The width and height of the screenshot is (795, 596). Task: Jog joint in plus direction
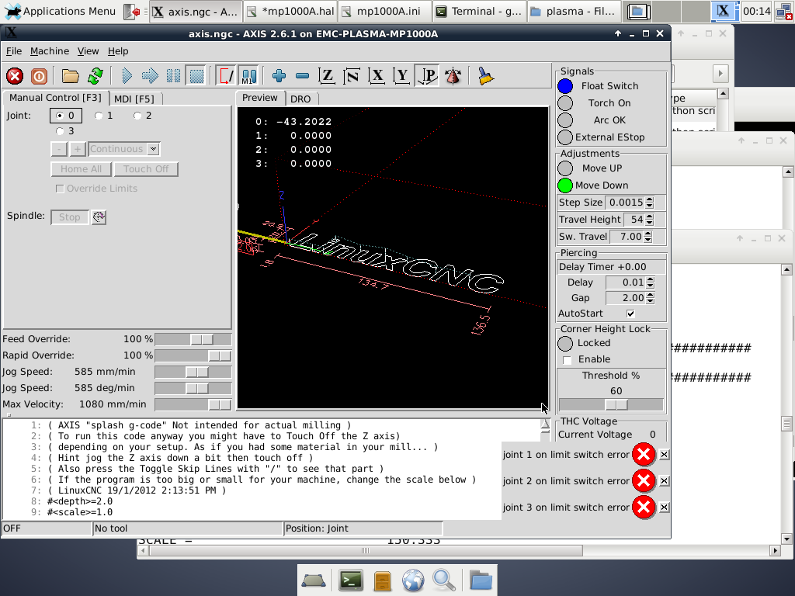coord(77,149)
